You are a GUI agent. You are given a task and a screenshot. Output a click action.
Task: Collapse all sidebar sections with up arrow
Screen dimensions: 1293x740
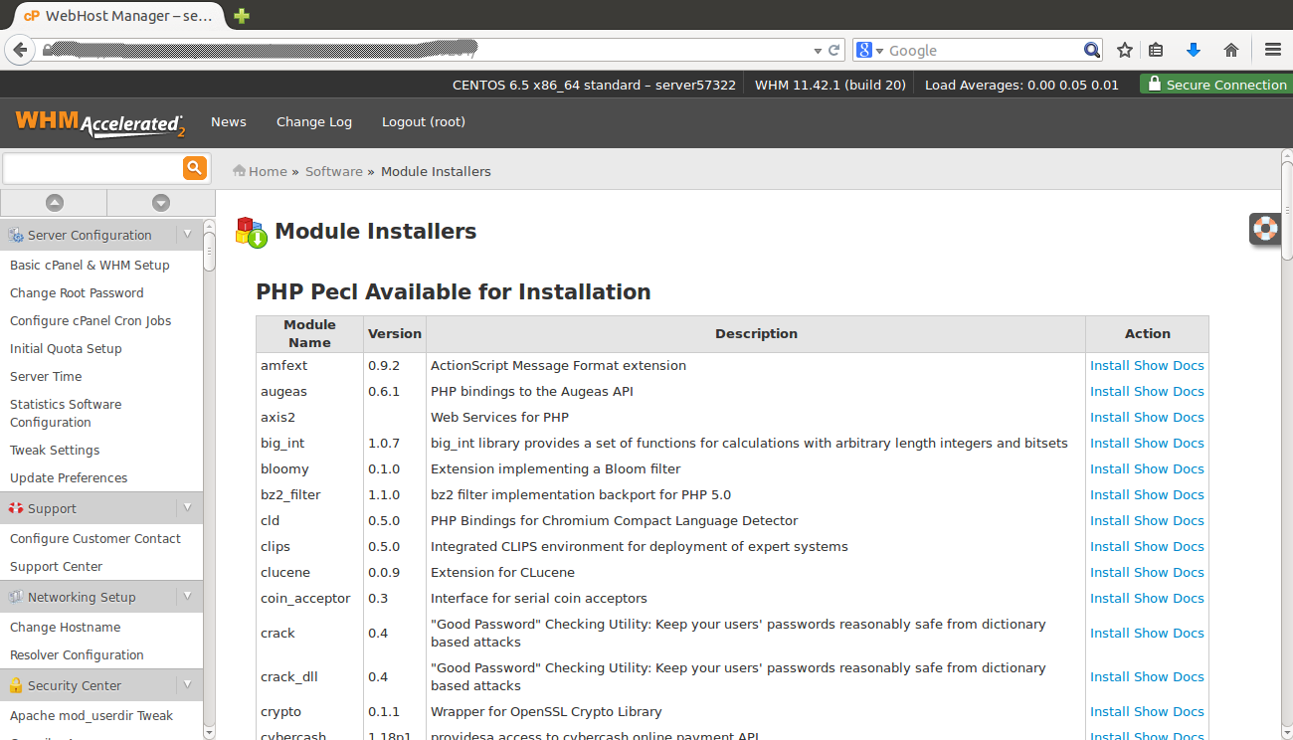pyautogui.click(x=55, y=202)
